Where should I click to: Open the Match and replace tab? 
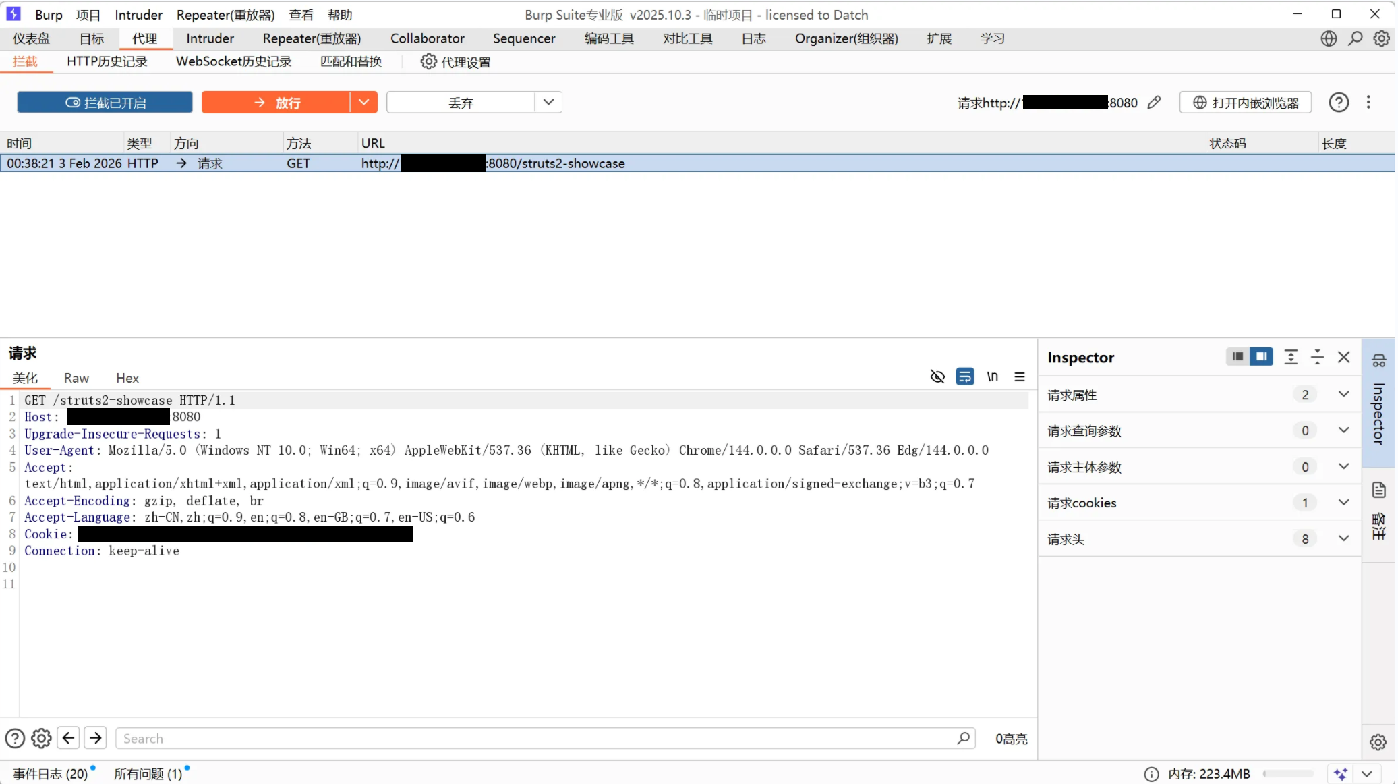pos(351,61)
